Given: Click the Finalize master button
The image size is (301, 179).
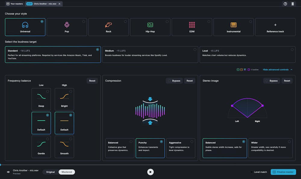Looking at the screenshot, I should [x=283, y=172].
